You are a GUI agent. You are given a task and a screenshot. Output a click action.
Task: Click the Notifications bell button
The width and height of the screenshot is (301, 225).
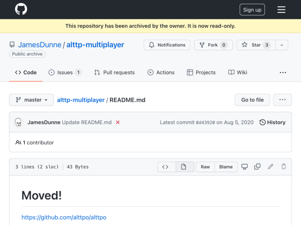[167, 45]
